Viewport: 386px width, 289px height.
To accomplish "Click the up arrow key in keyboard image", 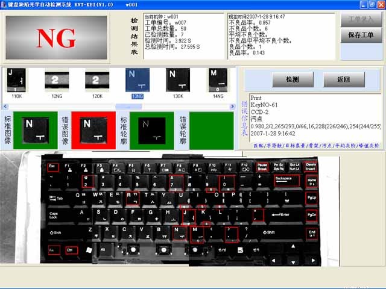I will coord(293,246).
